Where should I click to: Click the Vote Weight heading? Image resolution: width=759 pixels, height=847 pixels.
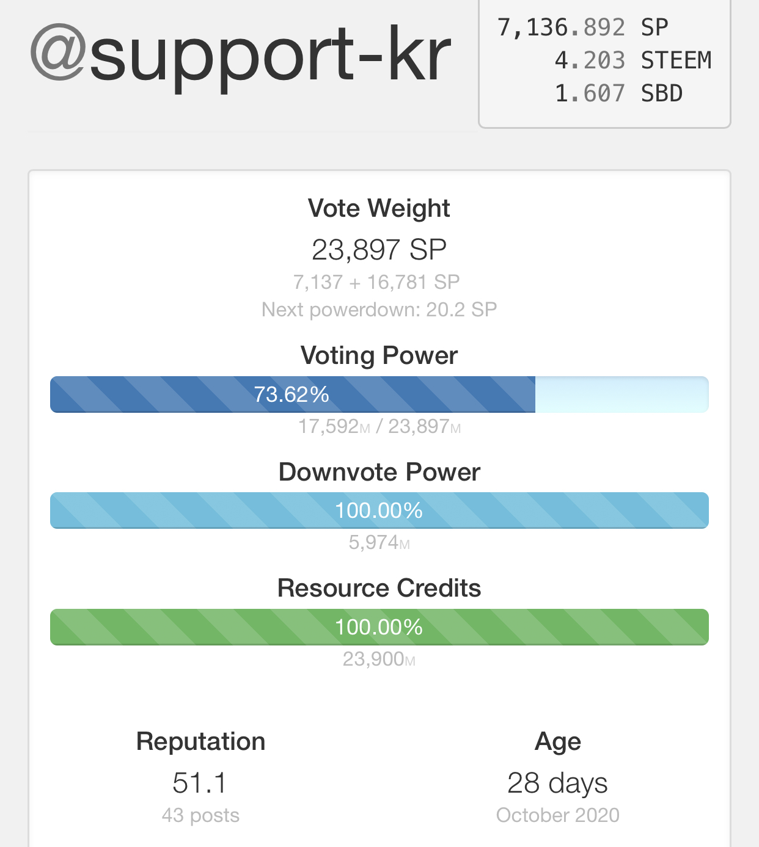pyautogui.click(x=379, y=208)
